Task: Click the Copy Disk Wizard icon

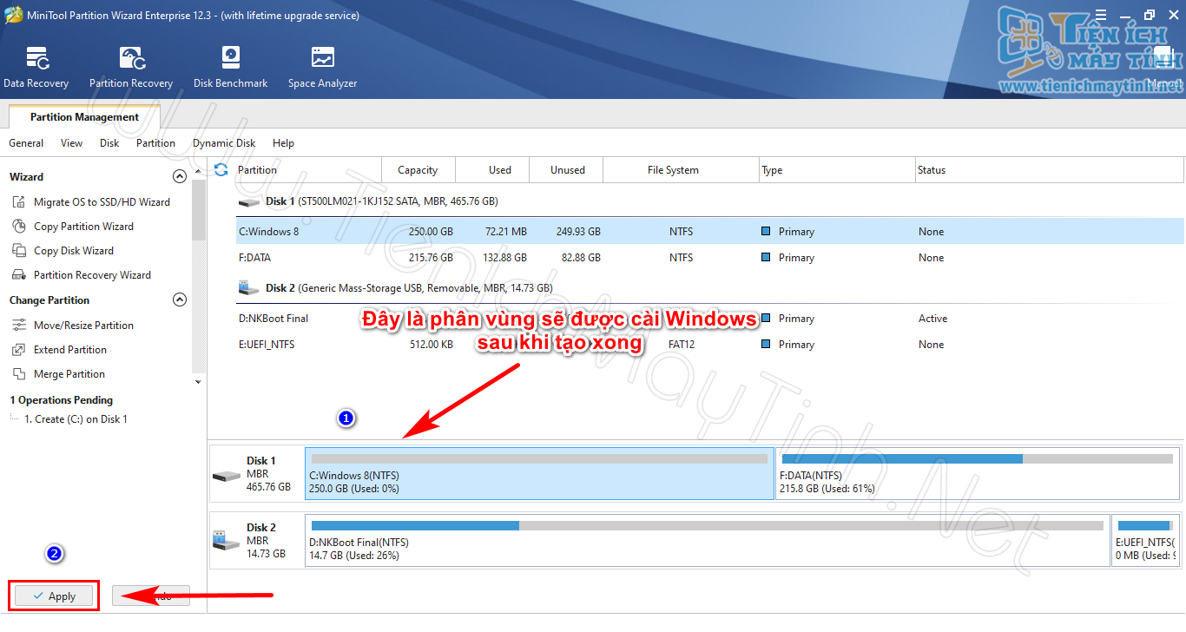Action: [x=19, y=250]
